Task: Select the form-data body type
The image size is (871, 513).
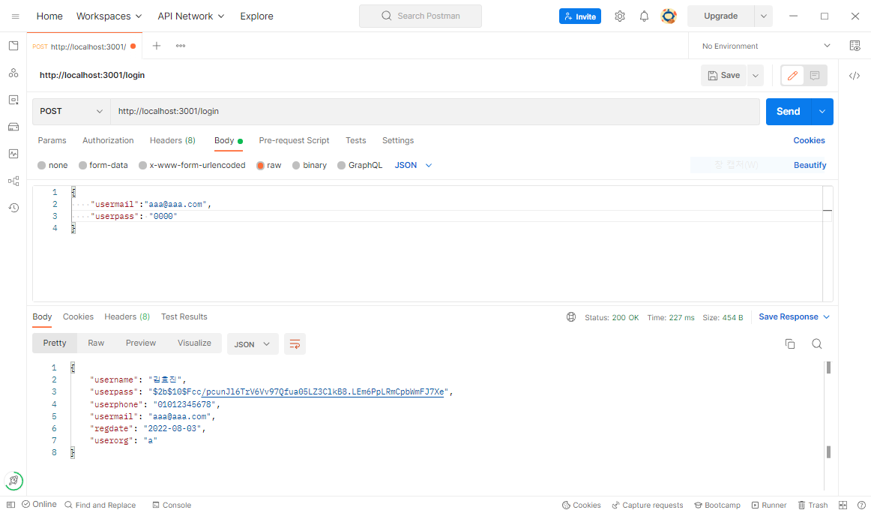Action: point(103,165)
